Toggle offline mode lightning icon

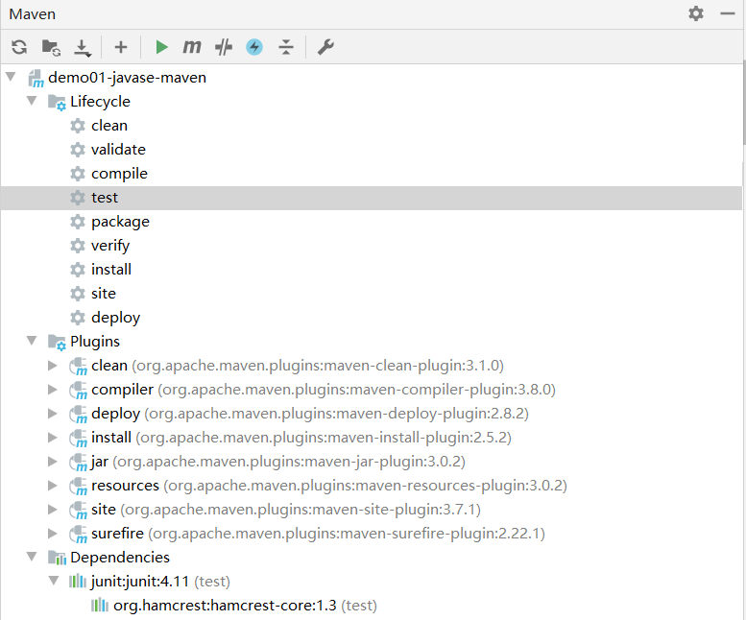254,47
